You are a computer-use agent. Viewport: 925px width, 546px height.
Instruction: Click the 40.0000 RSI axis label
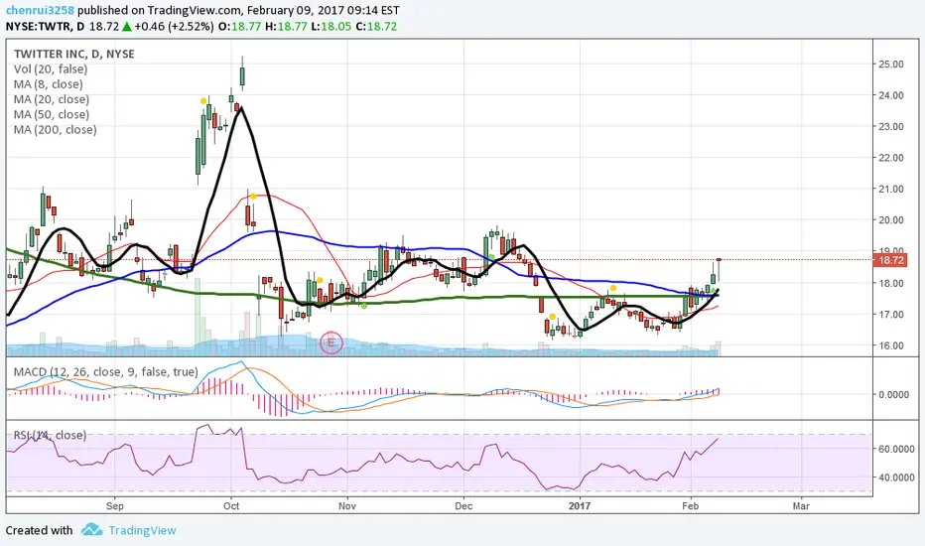896,478
